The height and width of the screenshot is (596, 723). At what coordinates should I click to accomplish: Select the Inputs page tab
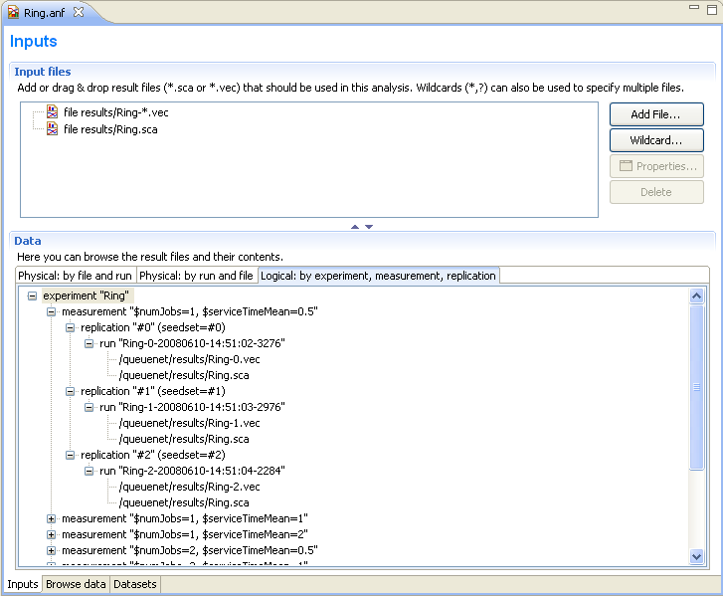coord(23,584)
